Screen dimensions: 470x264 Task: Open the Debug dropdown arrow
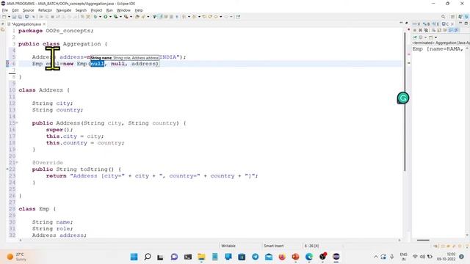point(100,17)
